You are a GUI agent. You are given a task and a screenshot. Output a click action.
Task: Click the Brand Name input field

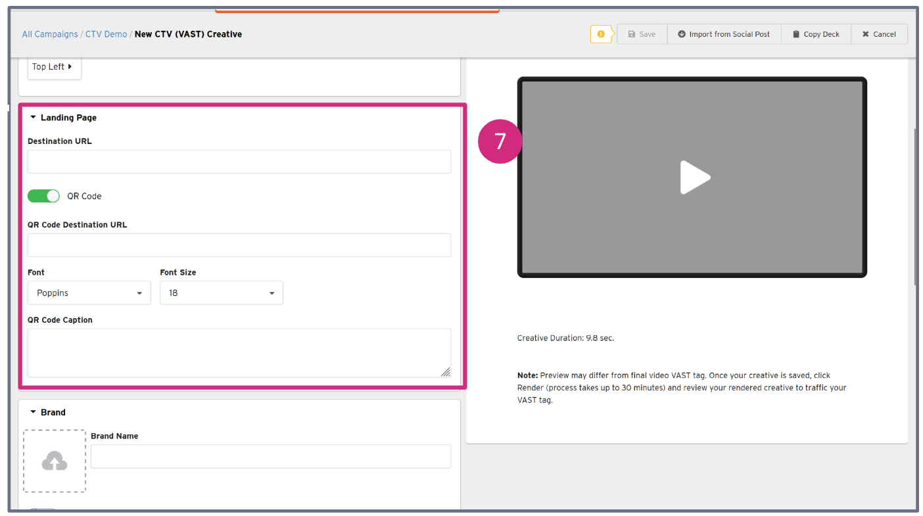click(271, 456)
